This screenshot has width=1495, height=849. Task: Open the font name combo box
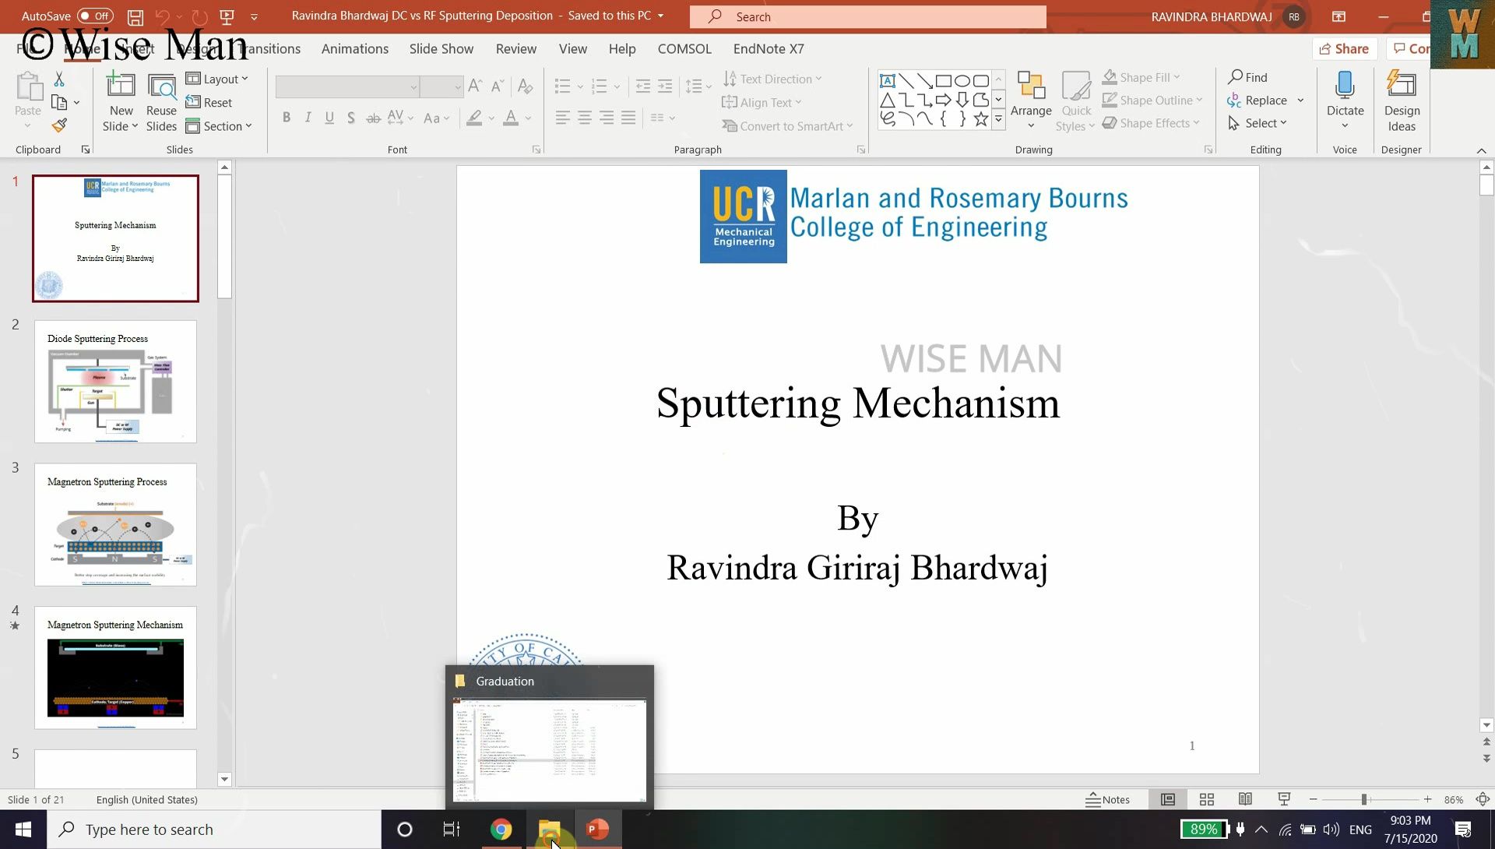click(347, 86)
